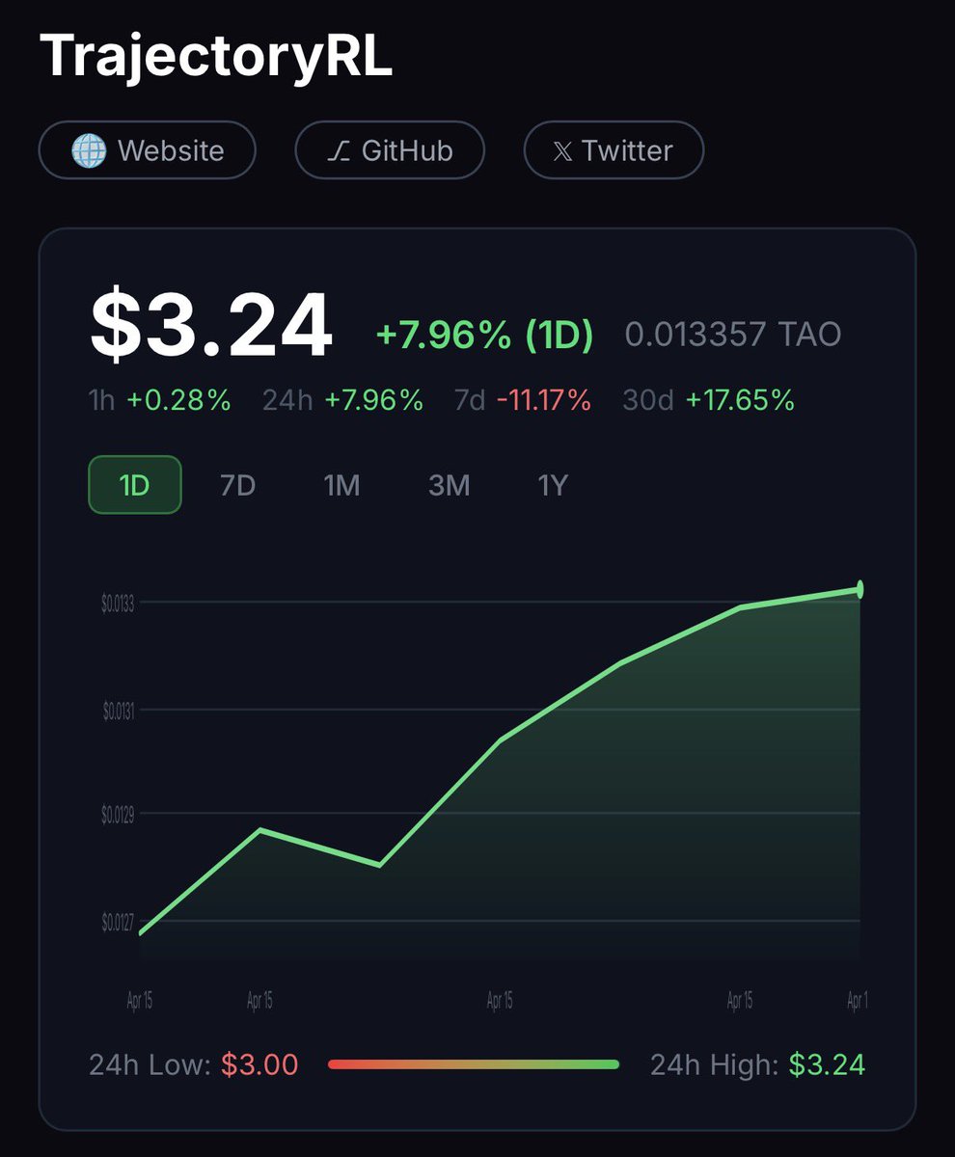The image size is (955, 1157).
Task: Click the 7d -11.17% stat
Action: click(522, 400)
